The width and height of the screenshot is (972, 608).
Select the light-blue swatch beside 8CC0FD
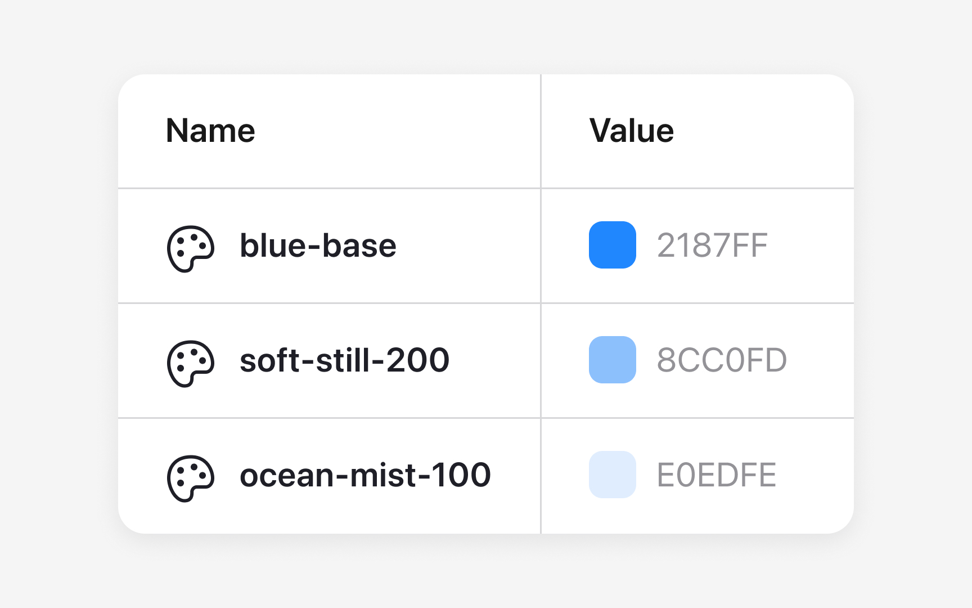click(x=611, y=360)
